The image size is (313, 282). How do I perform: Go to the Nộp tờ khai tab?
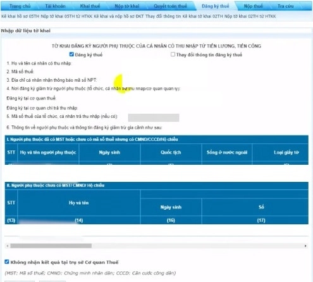[127, 6]
